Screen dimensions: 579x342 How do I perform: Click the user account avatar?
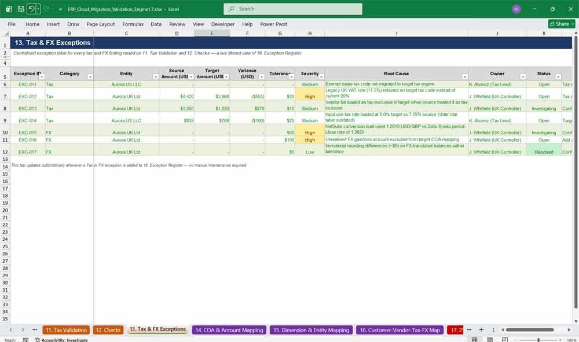tap(516, 9)
